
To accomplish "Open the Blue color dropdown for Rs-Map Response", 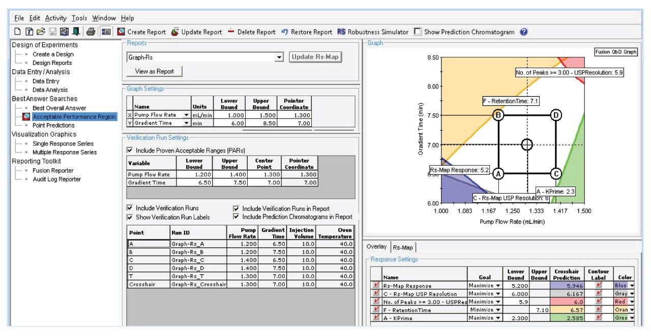I will click(x=632, y=286).
